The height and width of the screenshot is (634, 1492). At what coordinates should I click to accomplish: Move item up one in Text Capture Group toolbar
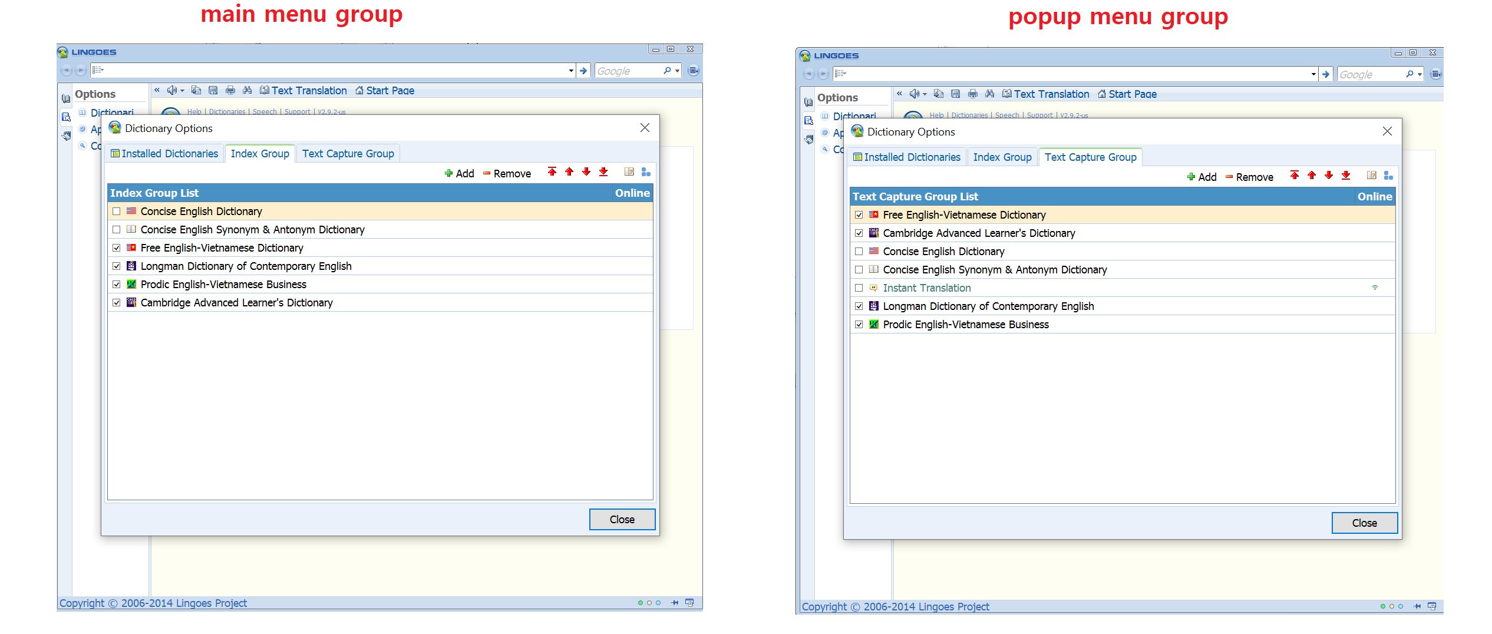pos(1312,176)
